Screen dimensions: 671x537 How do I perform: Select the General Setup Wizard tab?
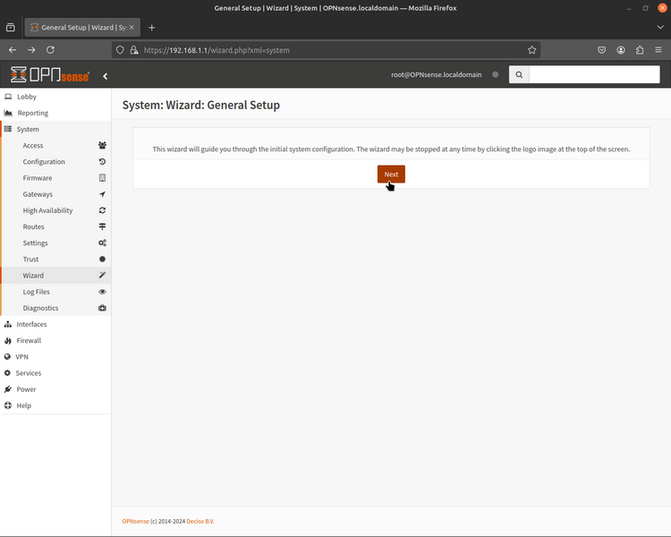pos(82,28)
